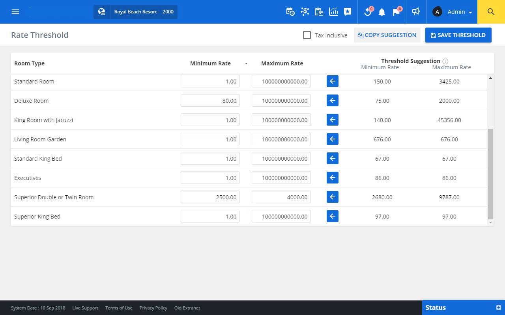Image resolution: width=505 pixels, height=315 pixels.
Task: Open the Old Extranet link
Action: [x=187, y=308]
